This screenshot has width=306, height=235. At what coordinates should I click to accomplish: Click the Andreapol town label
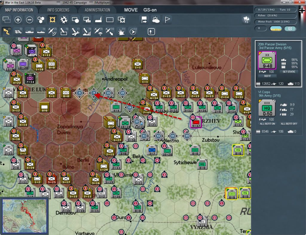[x=116, y=79]
